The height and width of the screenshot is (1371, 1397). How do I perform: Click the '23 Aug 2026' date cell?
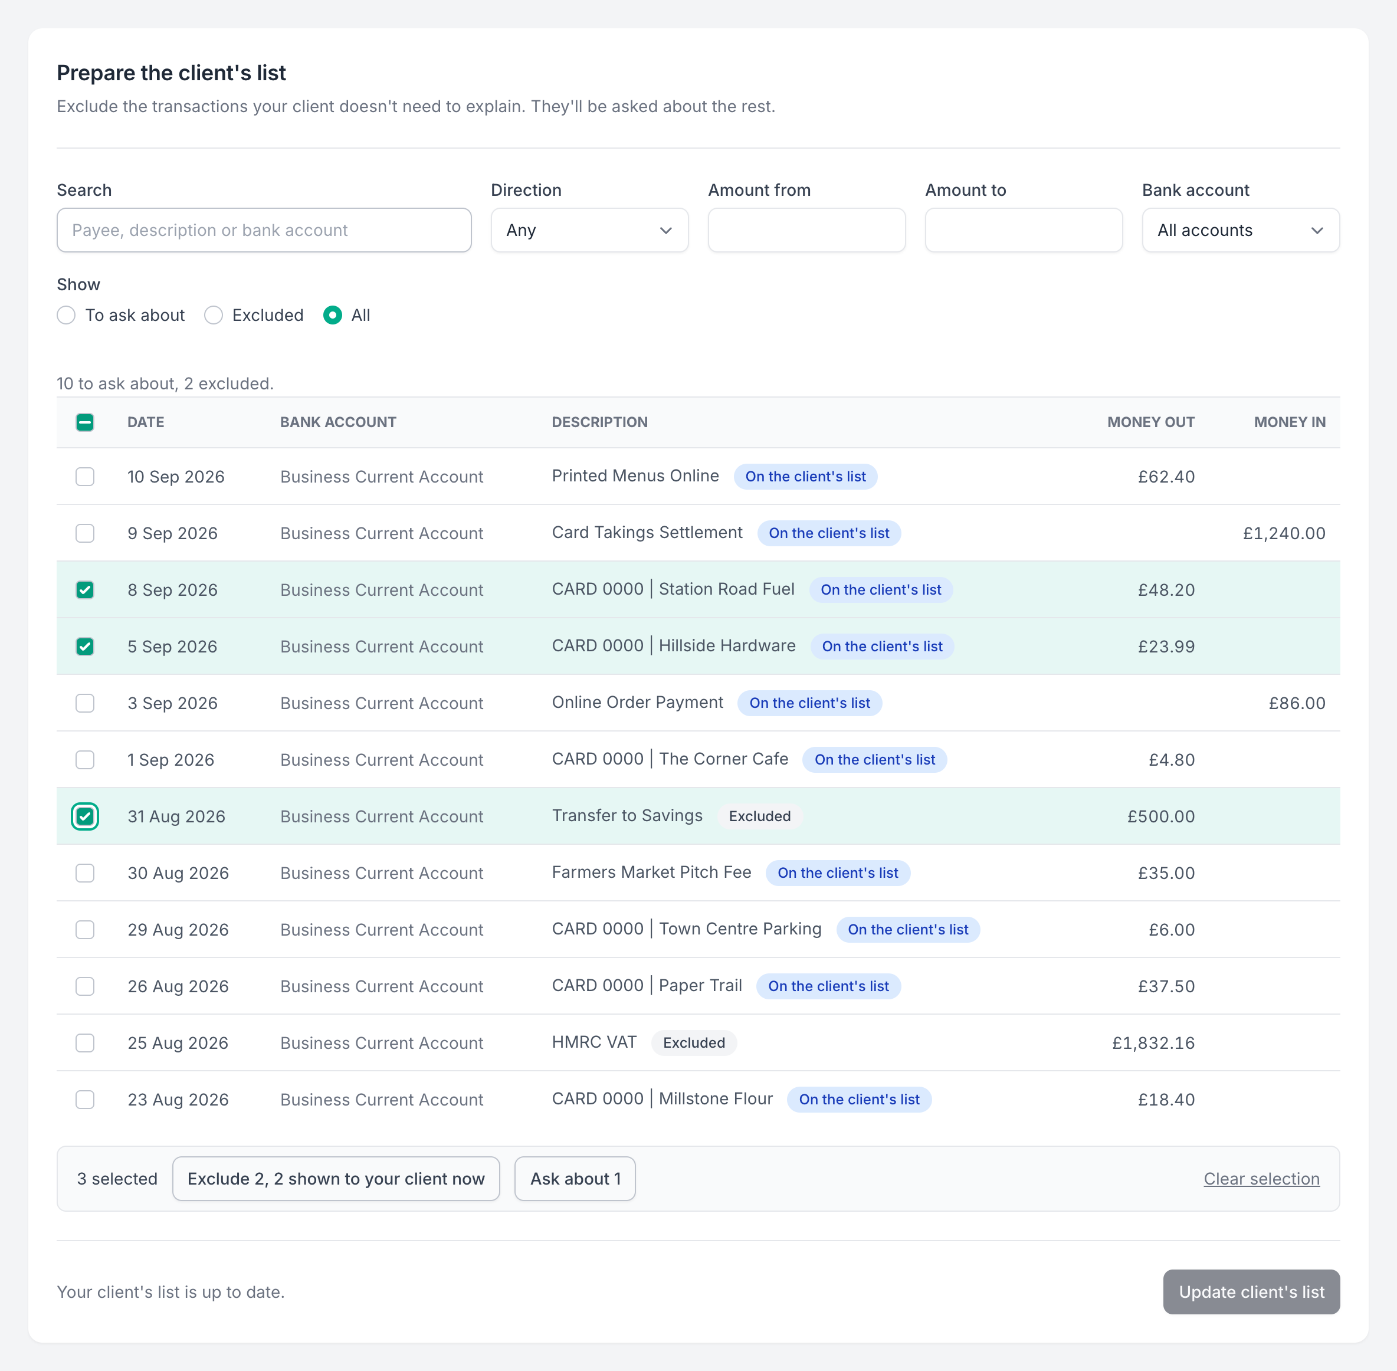(178, 1100)
